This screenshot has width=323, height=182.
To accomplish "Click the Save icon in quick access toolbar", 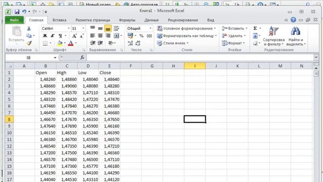I will coord(17,12).
